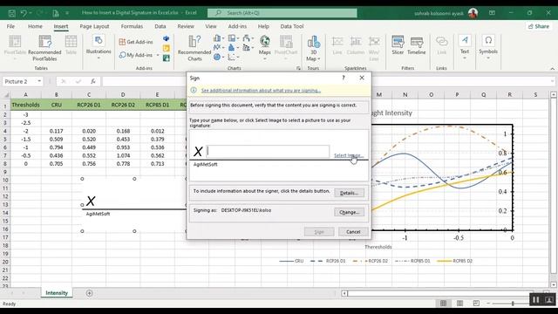Open the Formulas tab

(x=132, y=26)
